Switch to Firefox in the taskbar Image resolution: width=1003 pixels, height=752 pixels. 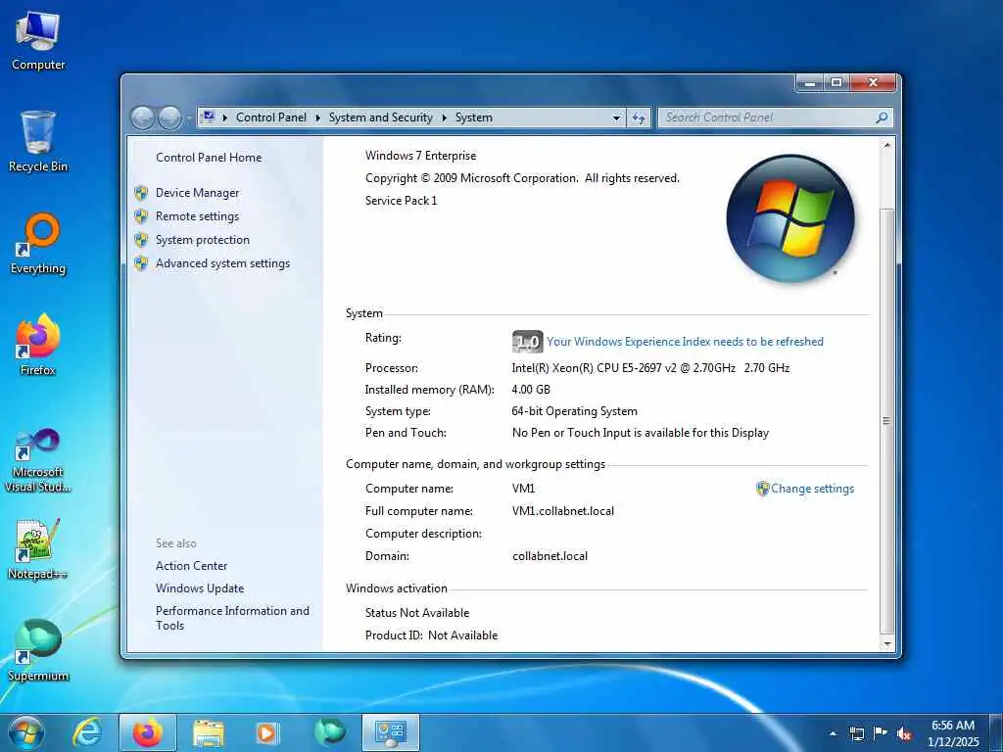tap(148, 732)
